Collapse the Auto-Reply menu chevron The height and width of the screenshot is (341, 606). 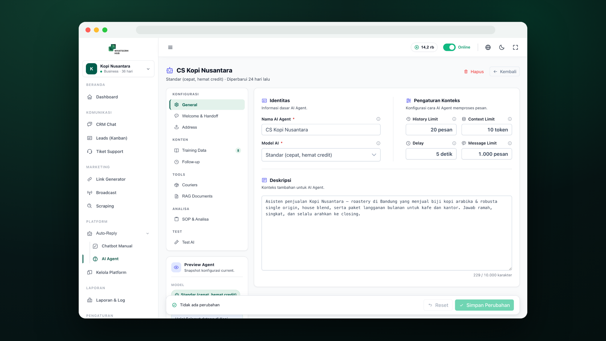(x=147, y=234)
